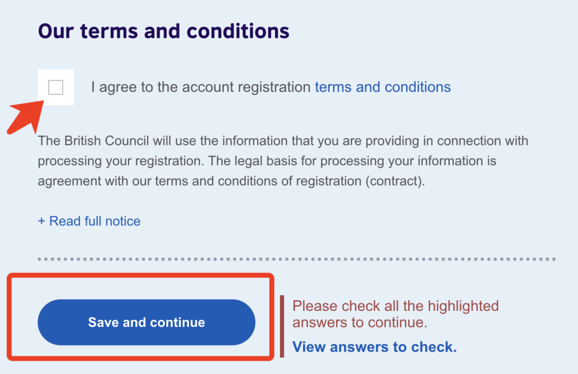Click the red error message about highlighted answers

pyautogui.click(x=396, y=314)
